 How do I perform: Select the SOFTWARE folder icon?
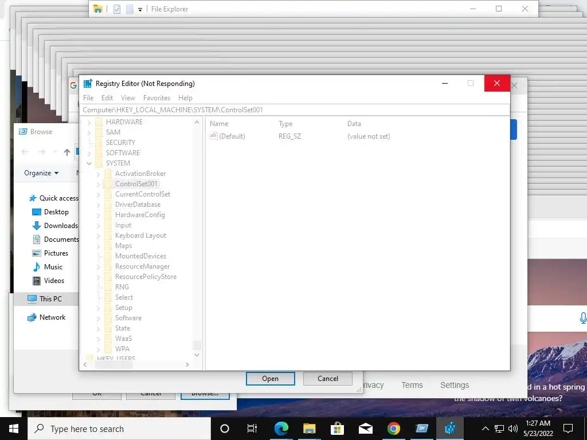[99, 152]
